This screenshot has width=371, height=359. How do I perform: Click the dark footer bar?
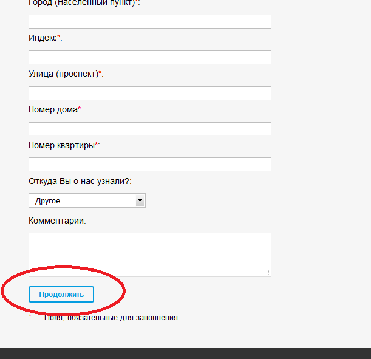coord(185,354)
